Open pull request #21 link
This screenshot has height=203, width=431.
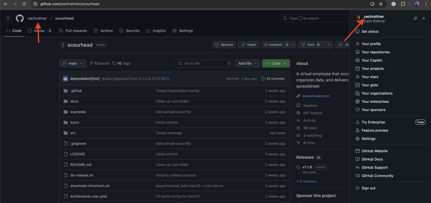coord(165,79)
